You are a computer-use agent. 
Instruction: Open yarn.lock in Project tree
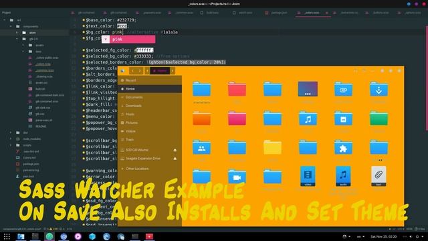point(28,176)
